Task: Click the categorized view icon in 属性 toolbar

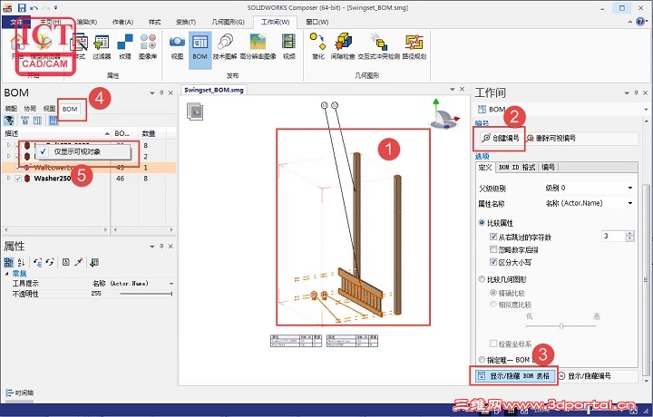Action: [8, 262]
